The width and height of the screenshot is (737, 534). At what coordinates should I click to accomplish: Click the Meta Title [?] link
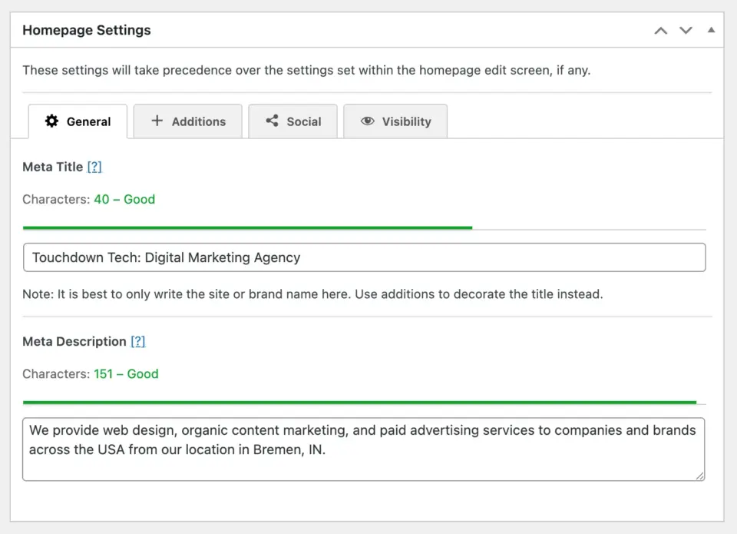point(94,167)
